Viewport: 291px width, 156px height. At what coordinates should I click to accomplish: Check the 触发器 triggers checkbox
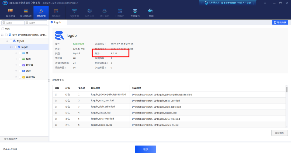[20, 65]
